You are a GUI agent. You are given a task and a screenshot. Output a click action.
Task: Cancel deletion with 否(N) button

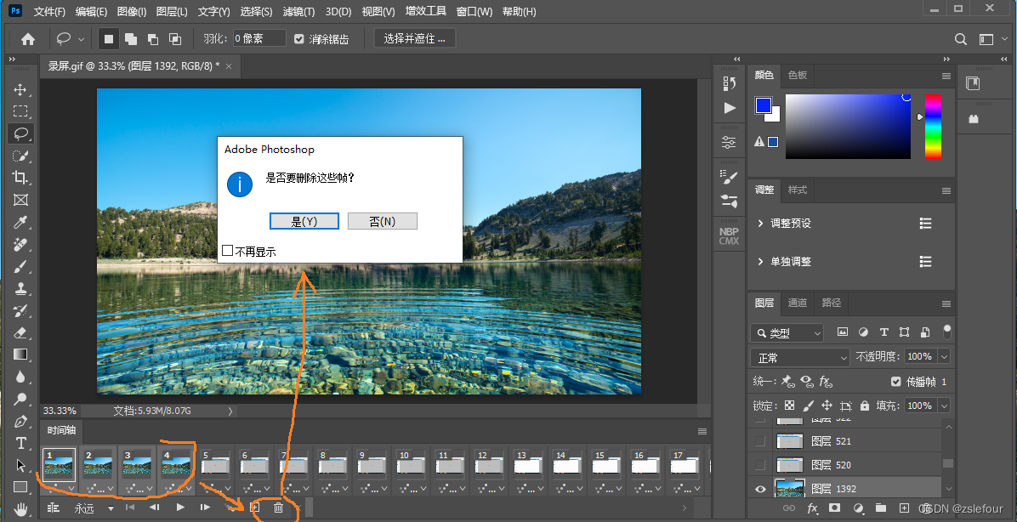(382, 221)
